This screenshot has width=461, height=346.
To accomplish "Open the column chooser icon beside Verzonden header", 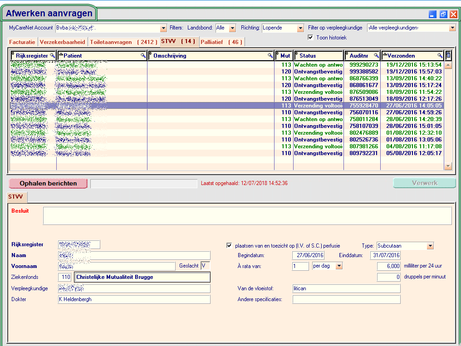I will coord(448,55).
